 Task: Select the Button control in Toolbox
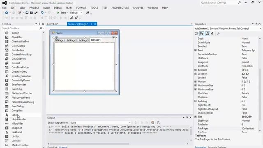click(16, 33)
